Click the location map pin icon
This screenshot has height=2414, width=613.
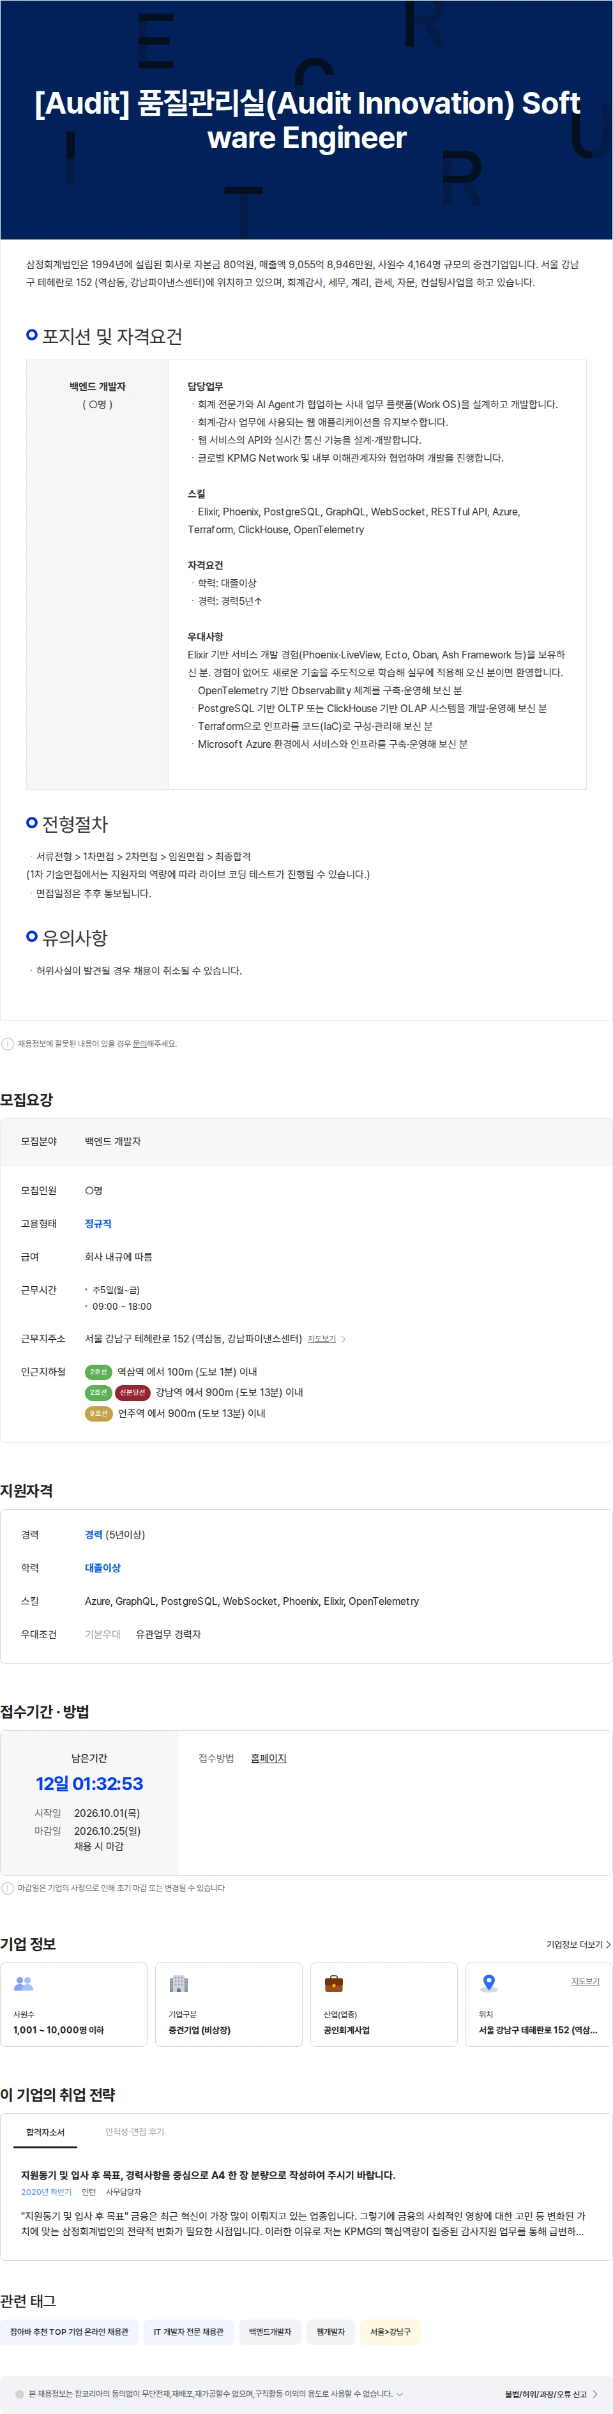click(488, 1983)
